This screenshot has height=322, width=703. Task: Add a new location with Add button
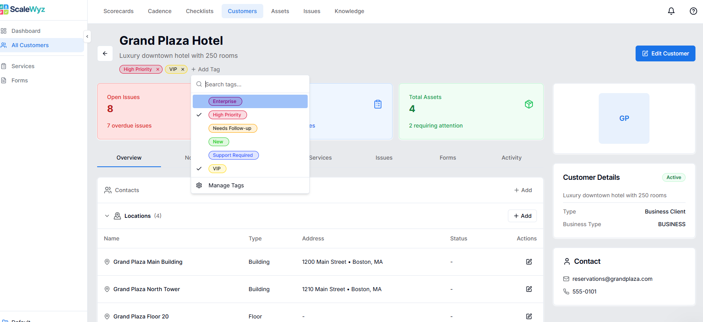(522, 216)
